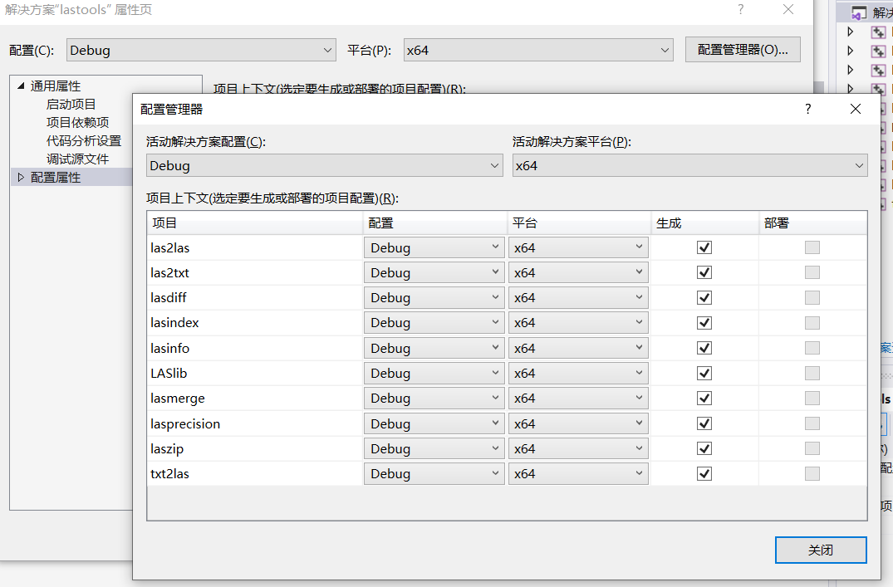Screen dimensions: 893x587
Task: Uncheck the 生成 checkbox for lasmerge
Action: coord(703,398)
